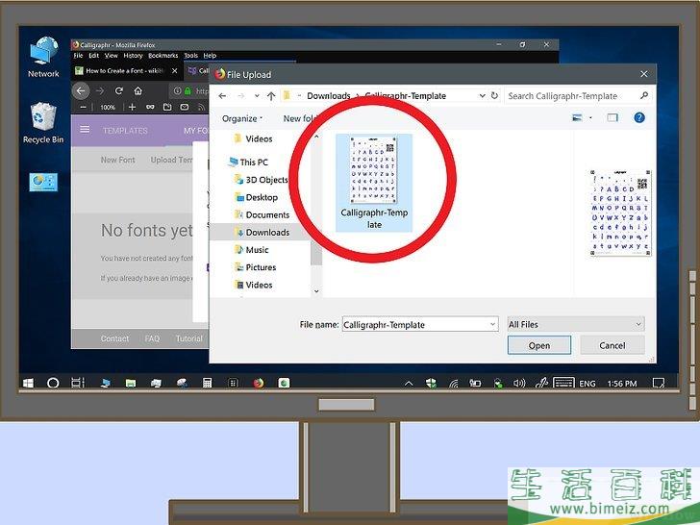Open the Firefox History menu
The width and height of the screenshot is (700, 525).
(x=133, y=56)
